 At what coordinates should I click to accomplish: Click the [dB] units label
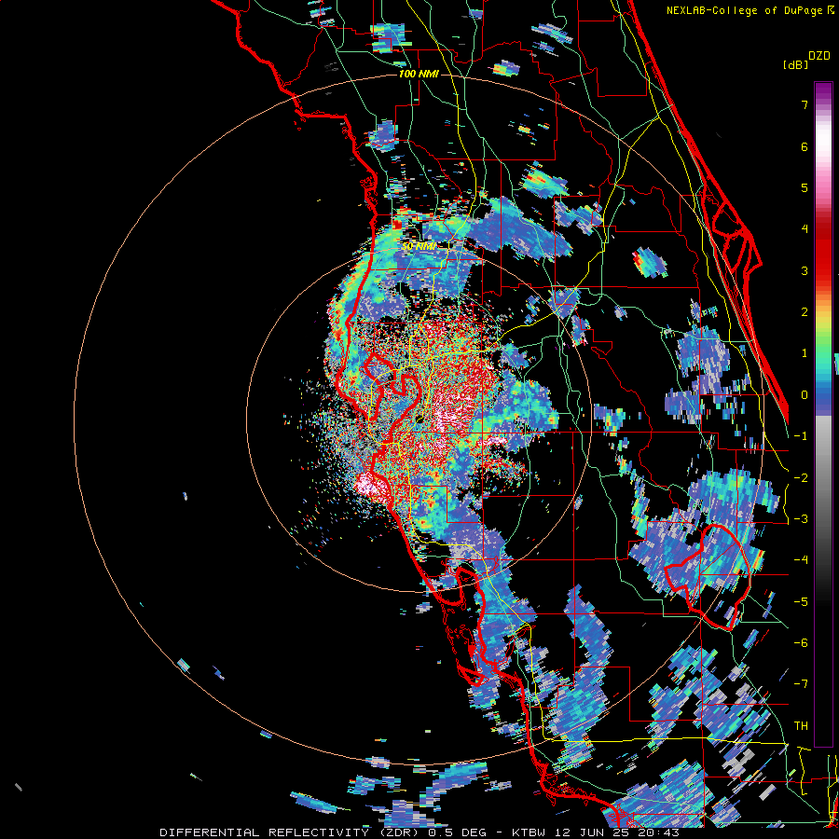click(x=796, y=64)
